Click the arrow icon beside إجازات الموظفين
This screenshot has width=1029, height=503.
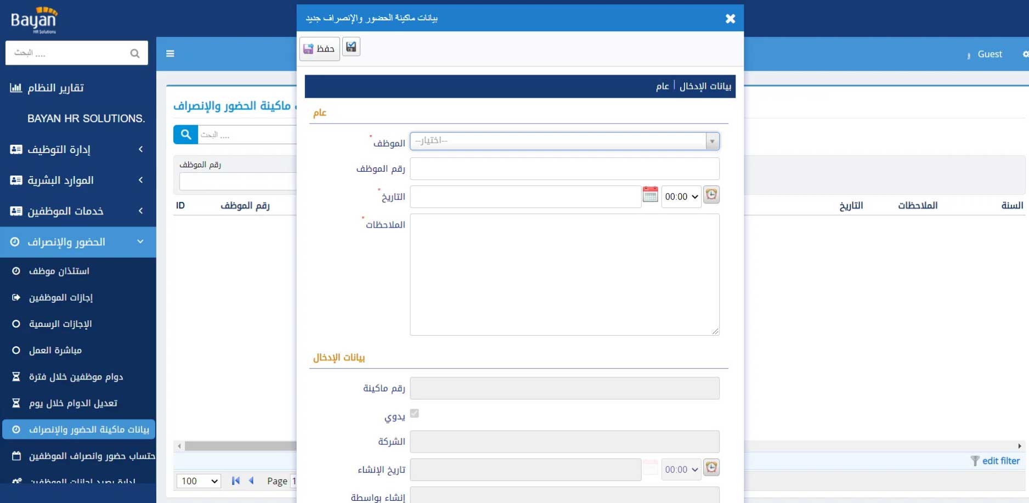point(16,297)
